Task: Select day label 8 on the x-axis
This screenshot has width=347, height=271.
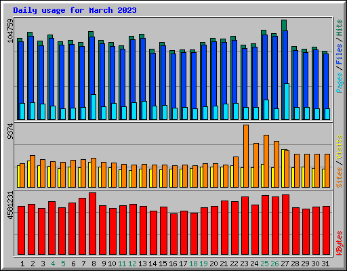Action: click(94, 264)
